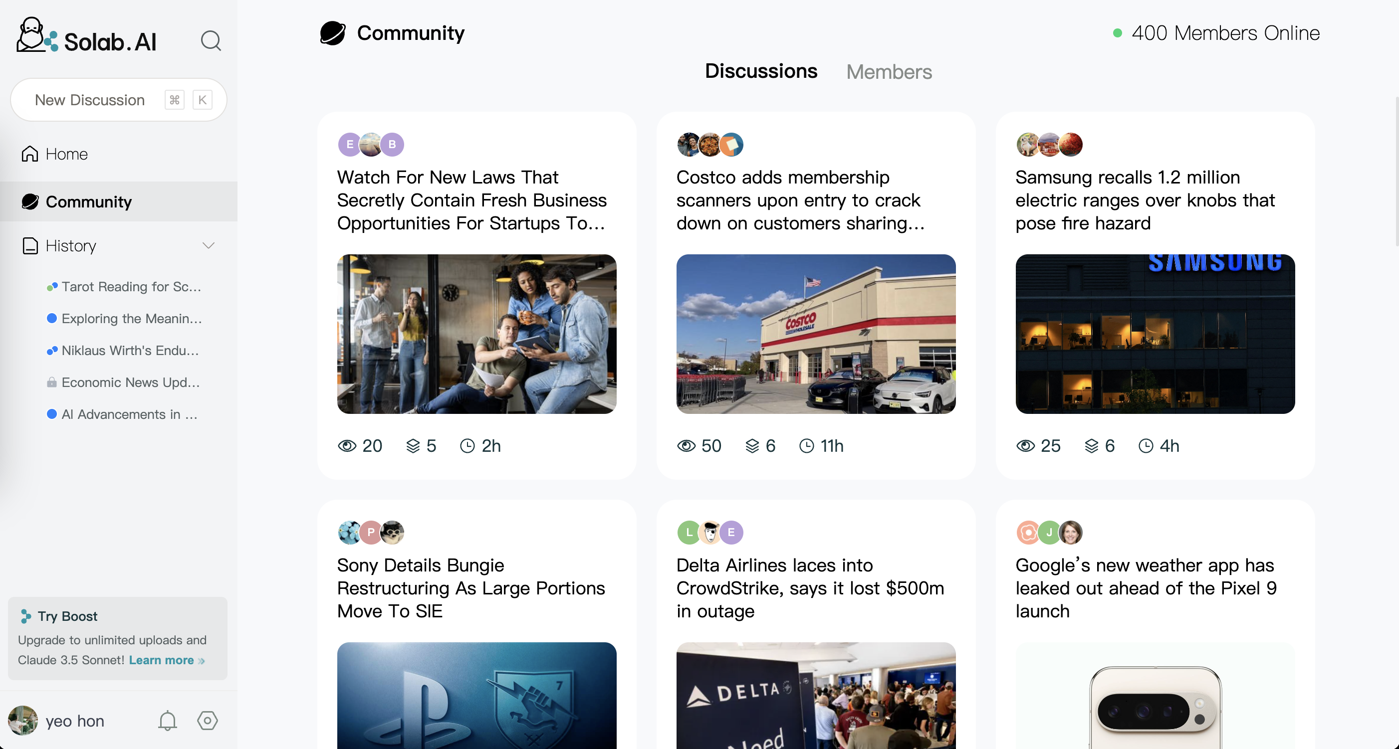
Task: Click the views eye icon on the Costco post
Action: [x=686, y=446]
